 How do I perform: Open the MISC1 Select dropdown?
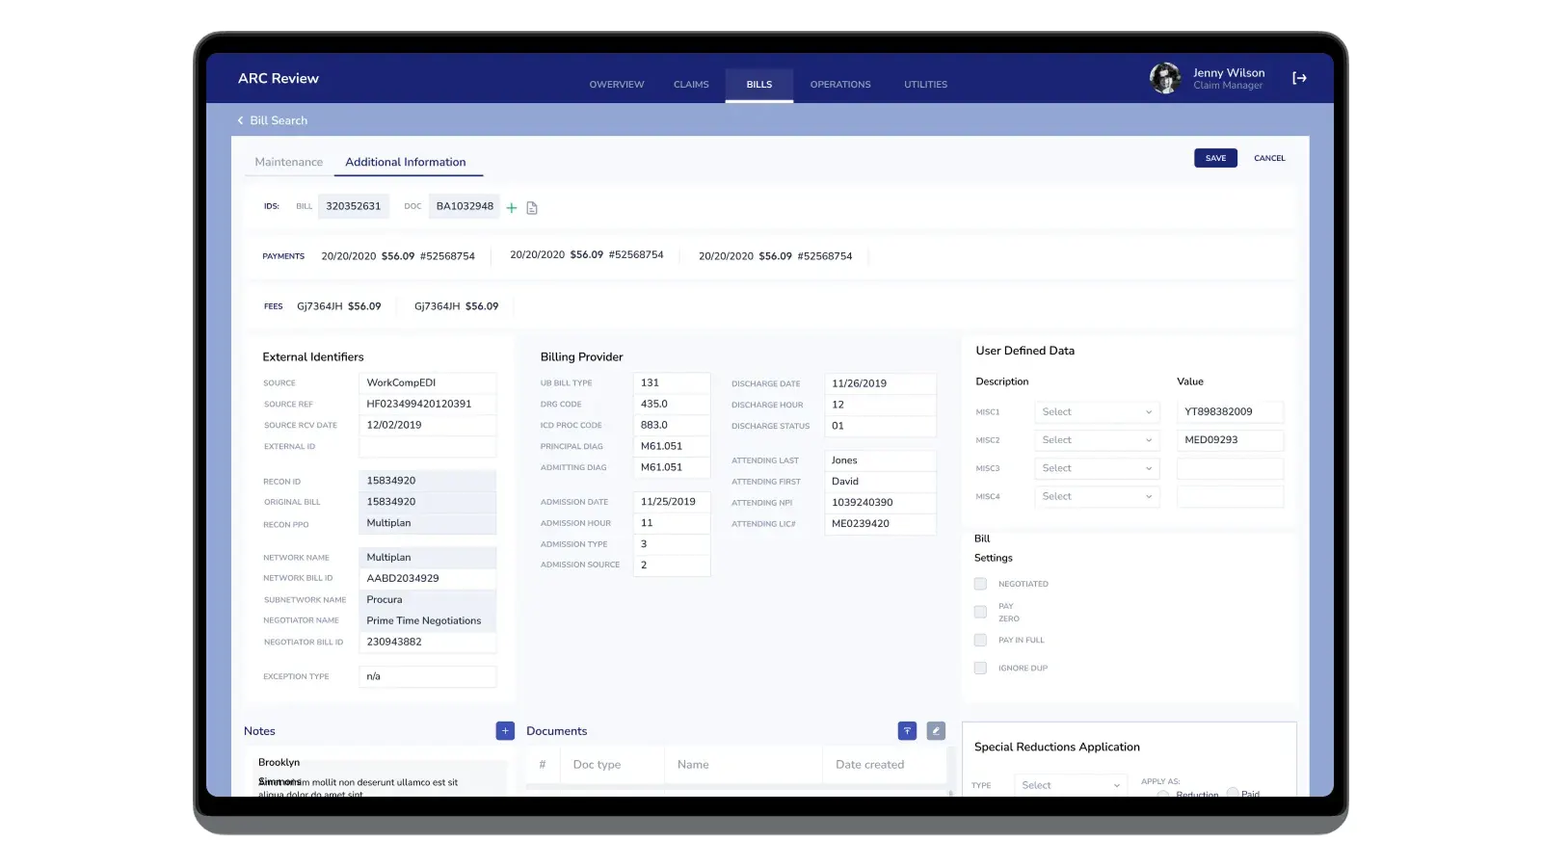[x=1097, y=412]
